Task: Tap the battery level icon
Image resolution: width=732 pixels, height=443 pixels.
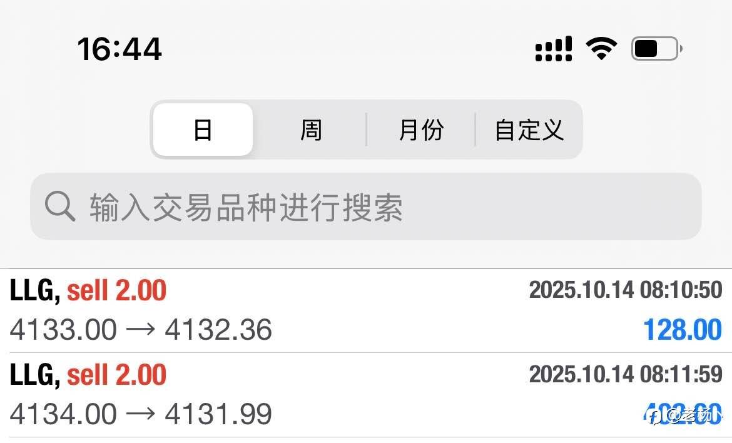Action: (656, 48)
